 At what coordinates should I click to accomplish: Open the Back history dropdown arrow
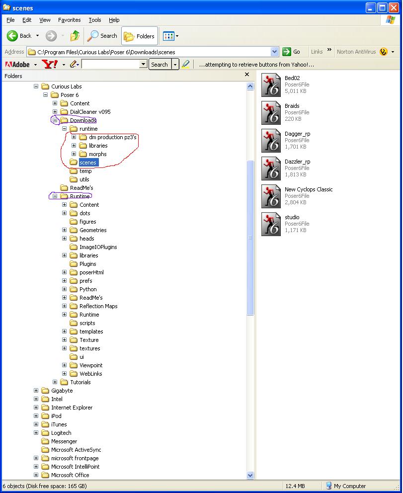tap(37, 36)
